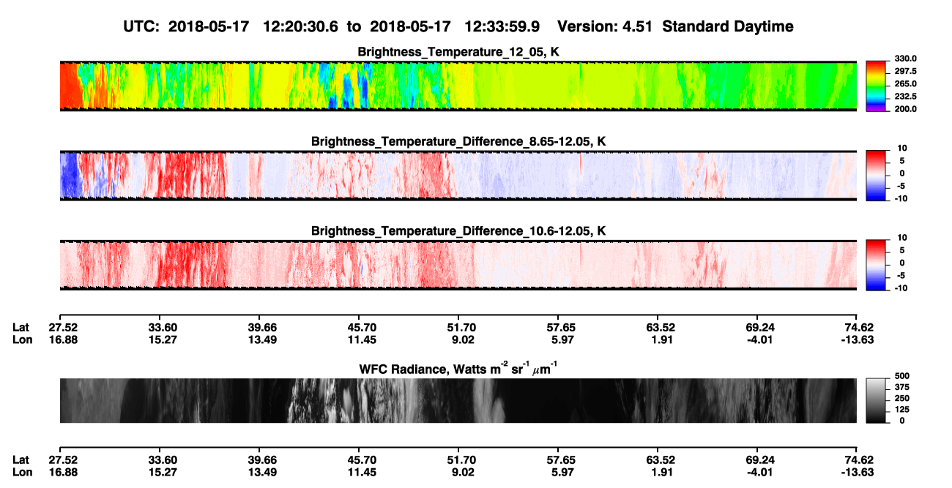Click the upper axis Lat row label
This screenshot has width=952, height=488.
21,327
